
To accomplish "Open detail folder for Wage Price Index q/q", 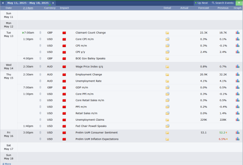I will click(x=167, y=67).
